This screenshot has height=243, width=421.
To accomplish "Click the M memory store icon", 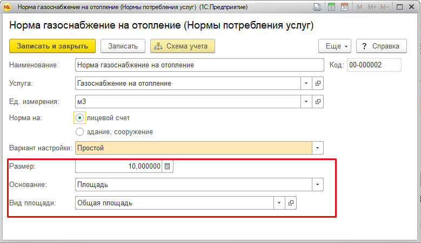I will pyautogui.click(x=359, y=7).
